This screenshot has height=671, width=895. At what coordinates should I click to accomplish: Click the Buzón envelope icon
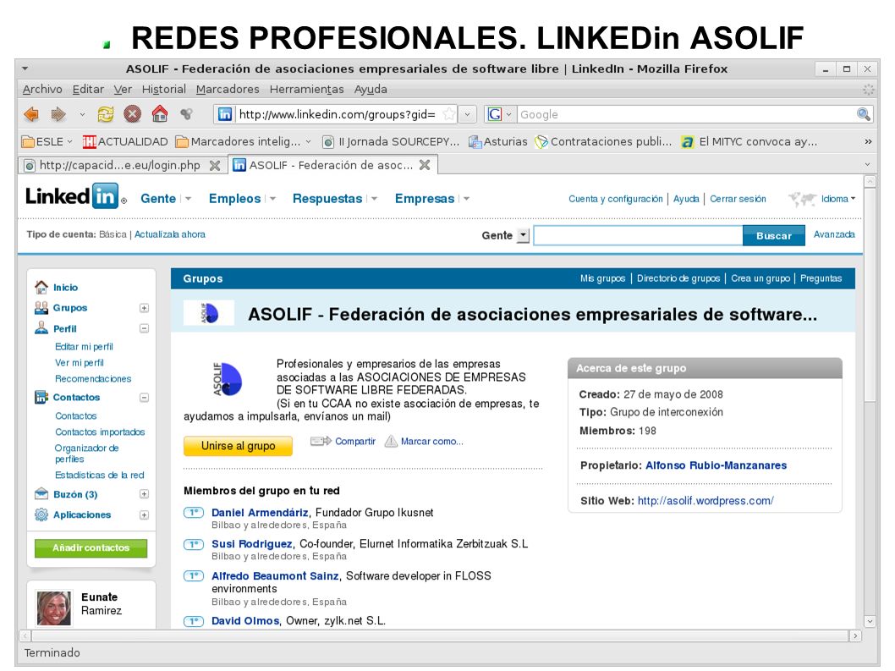tap(41, 494)
